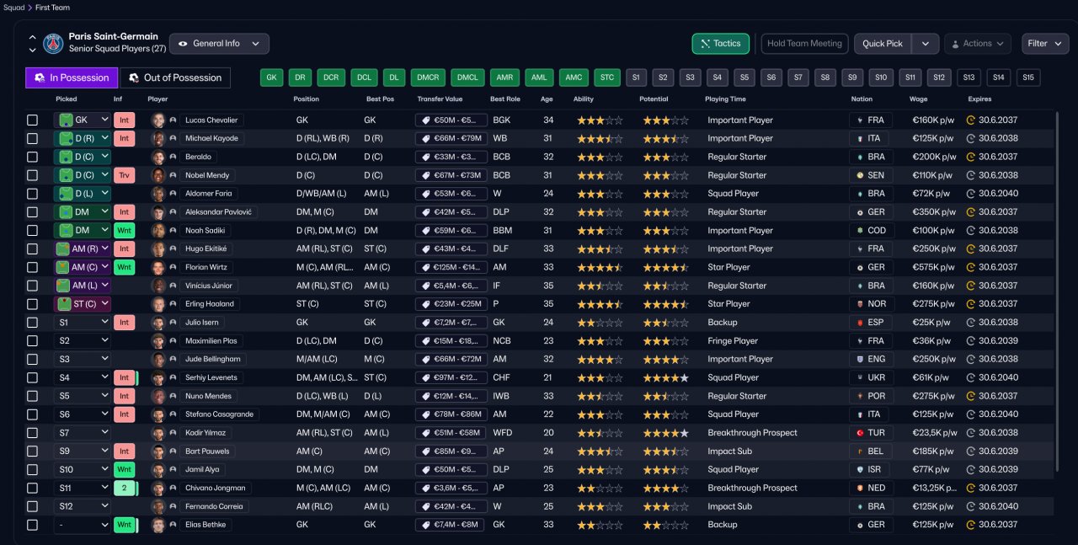
Task: Click the Paris Saint-Germain club crest
Action: 54,43
